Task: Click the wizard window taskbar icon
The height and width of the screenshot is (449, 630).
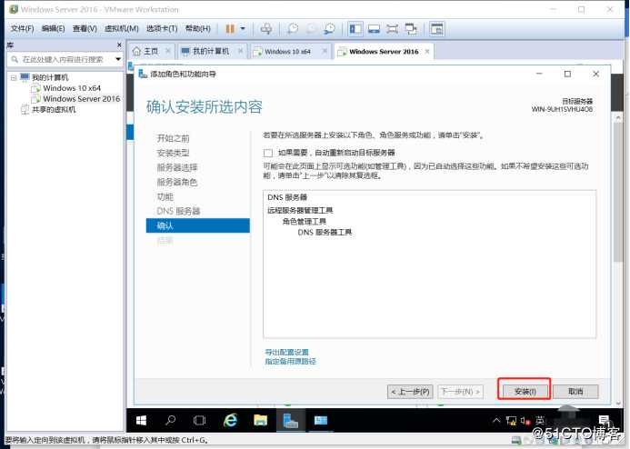Action: click(321, 421)
